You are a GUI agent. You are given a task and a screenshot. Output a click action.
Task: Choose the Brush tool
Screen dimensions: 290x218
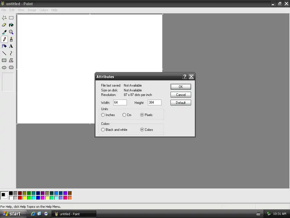[x=11, y=39]
